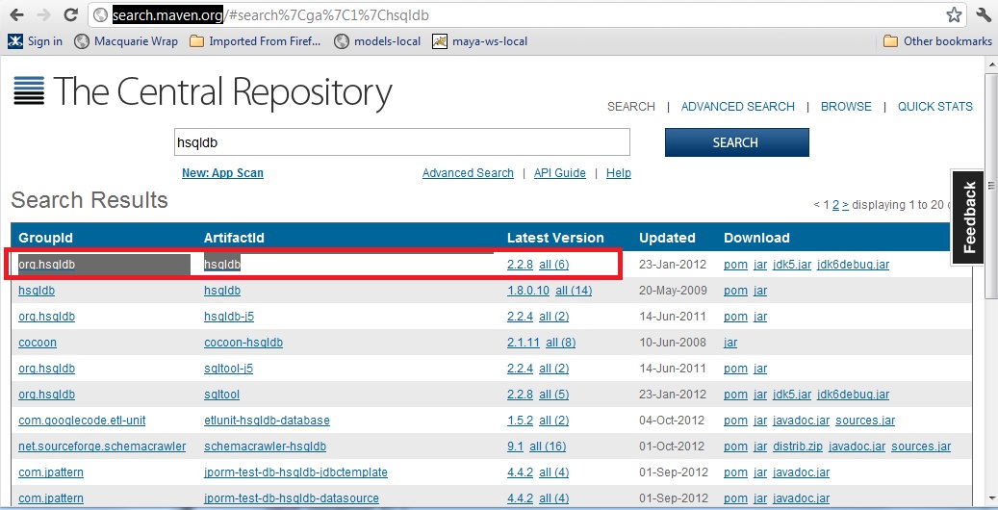Download jdk5.jar for org.hsqldb hsqldb

792,265
